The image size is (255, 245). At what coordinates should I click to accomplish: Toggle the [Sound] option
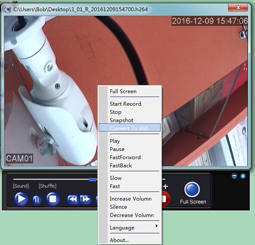[21, 186]
